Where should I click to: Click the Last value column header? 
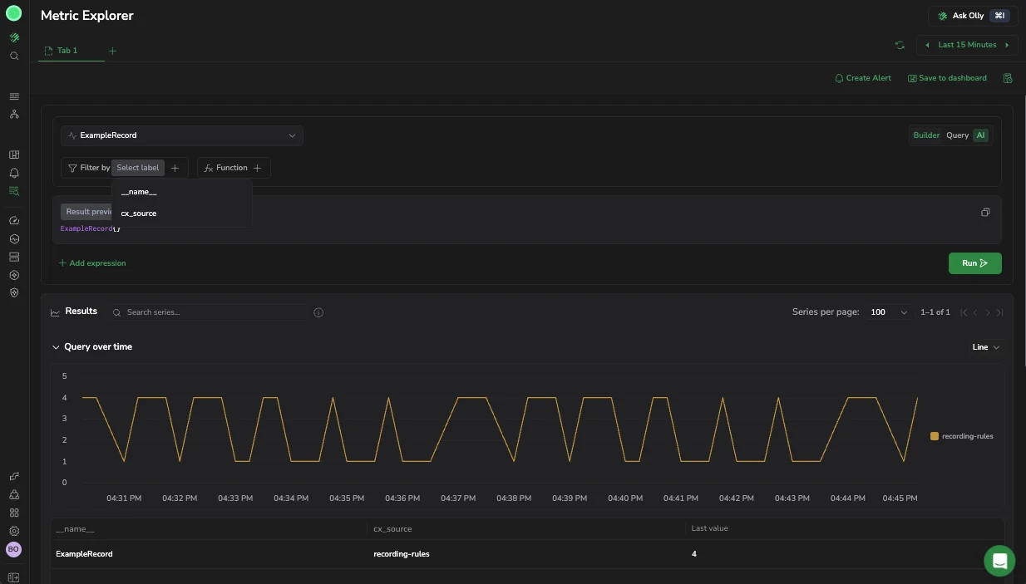pyautogui.click(x=709, y=528)
